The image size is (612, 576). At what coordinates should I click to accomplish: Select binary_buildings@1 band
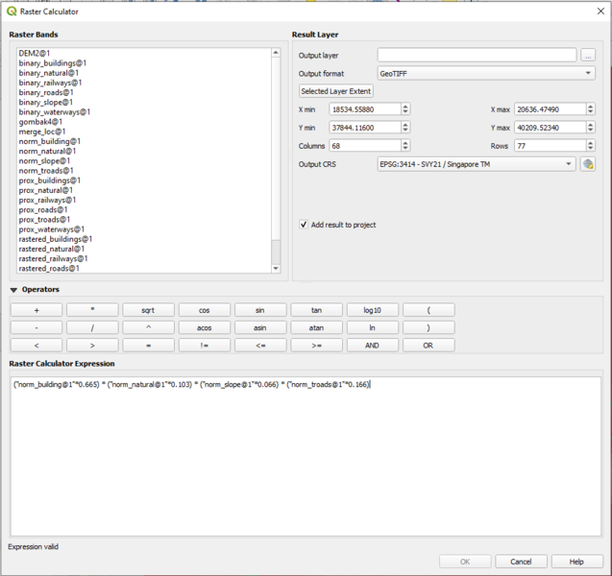53,63
